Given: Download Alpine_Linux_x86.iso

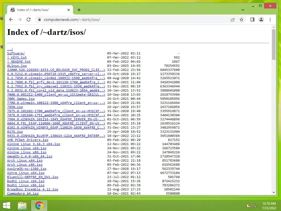Looking at the screenshot, I should pyautogui.click(x=27, y=152).
